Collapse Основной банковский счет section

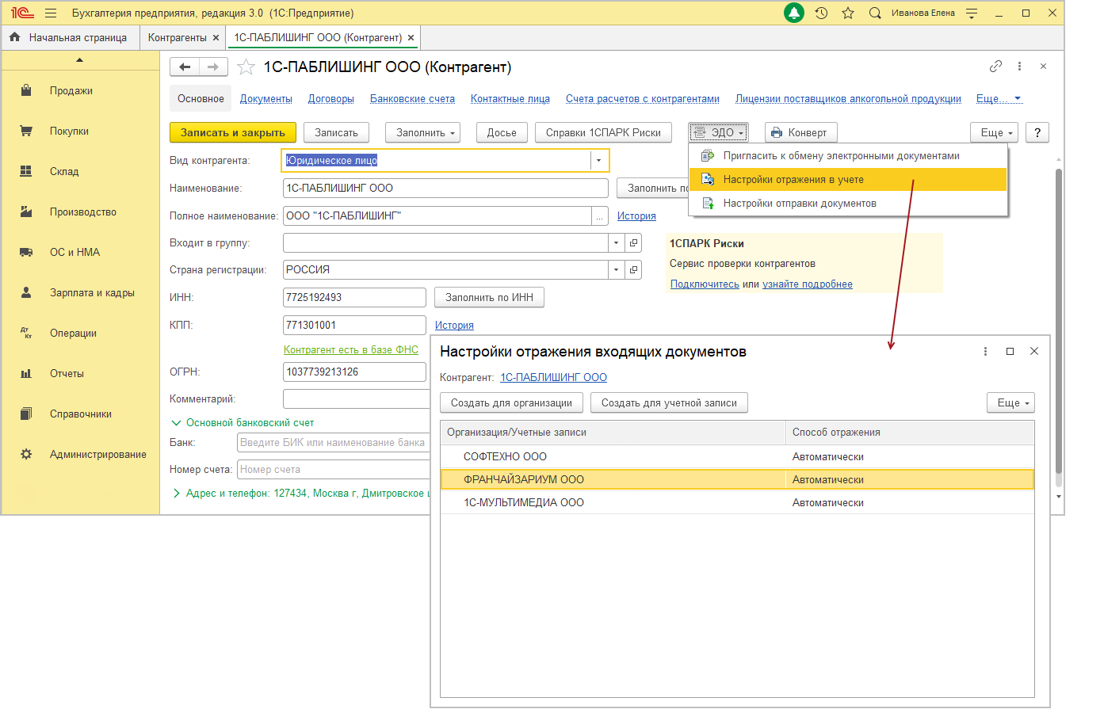(x=243, y=422)
